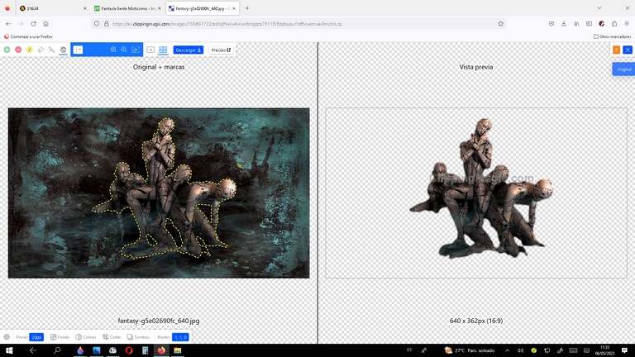Open the Colores adjustment options
The width and height of the screenshot is (635, 357).
[86, 337]
